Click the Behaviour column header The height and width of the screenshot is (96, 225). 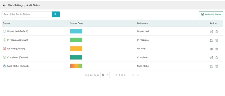[x=142, y=23]
